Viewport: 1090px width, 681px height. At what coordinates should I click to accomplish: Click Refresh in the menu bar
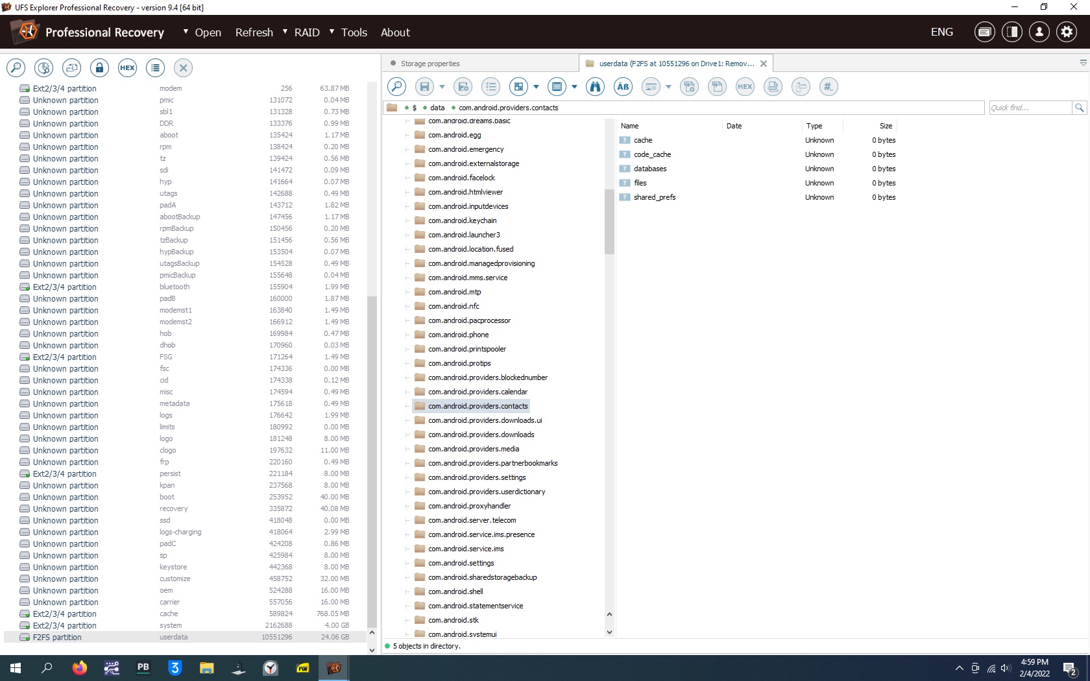(254, 32)
